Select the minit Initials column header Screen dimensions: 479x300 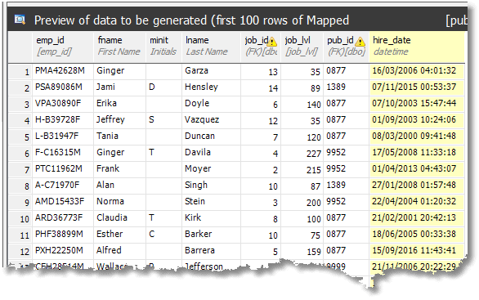[x=164, y=47]
